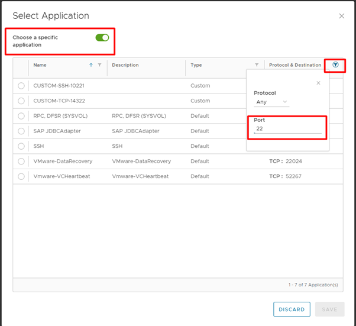356x326 pixels.
Task: Click the Vmware-VCHeartbeat description cell
Action: (140, 176)
